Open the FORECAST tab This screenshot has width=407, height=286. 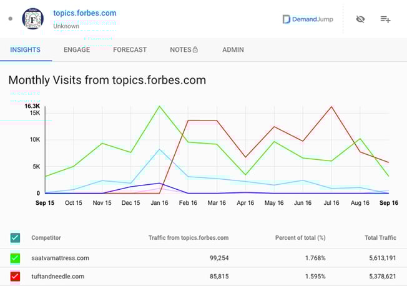(x=130, y=49)
